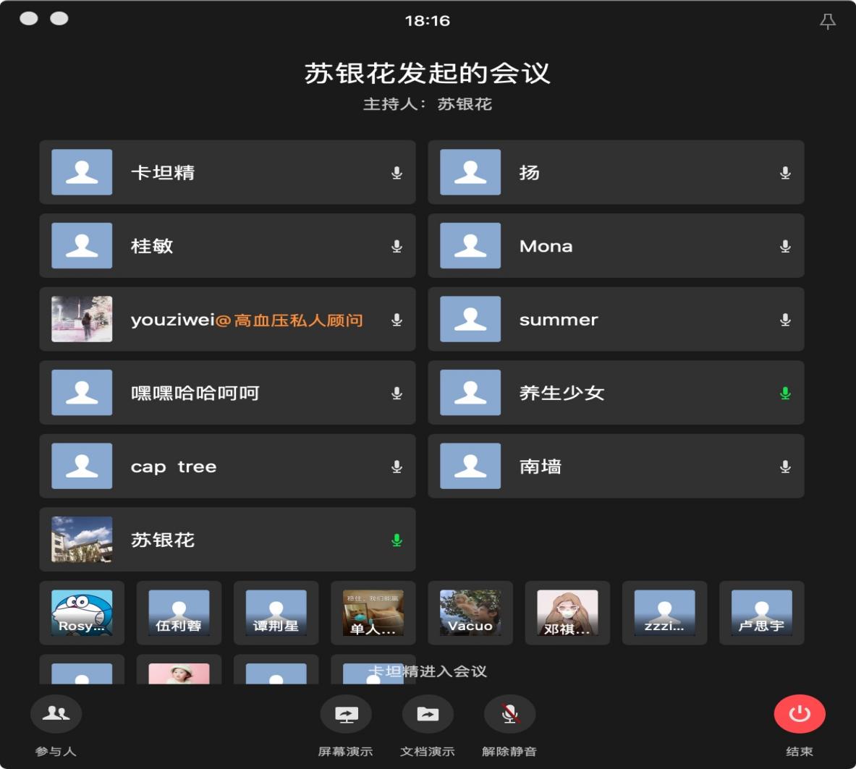Click microphone icon next to Mona
856x769 pixels.
coord(785,247)
